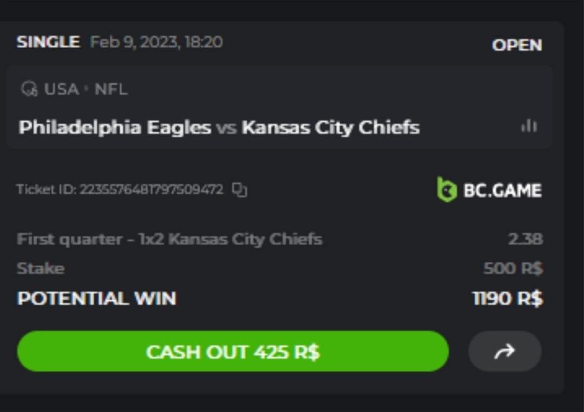Click the POTENTIAL WIN label
The height and width of the screenshot is (412, 584).
[x=97, y=298]
